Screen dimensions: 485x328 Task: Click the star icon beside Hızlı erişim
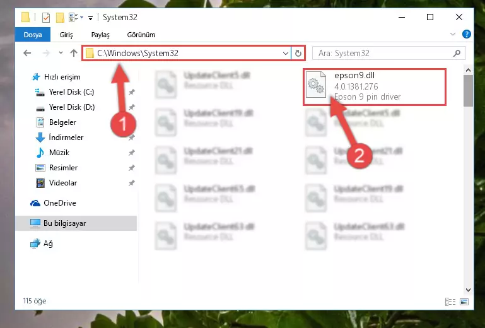click(x=36, y=77)
